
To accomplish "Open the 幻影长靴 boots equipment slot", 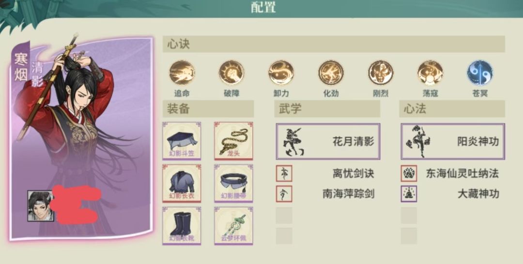I will (182, 226).
